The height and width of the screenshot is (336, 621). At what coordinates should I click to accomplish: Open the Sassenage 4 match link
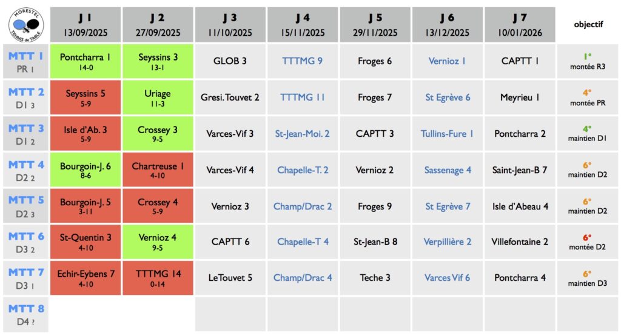coord(447,170)
